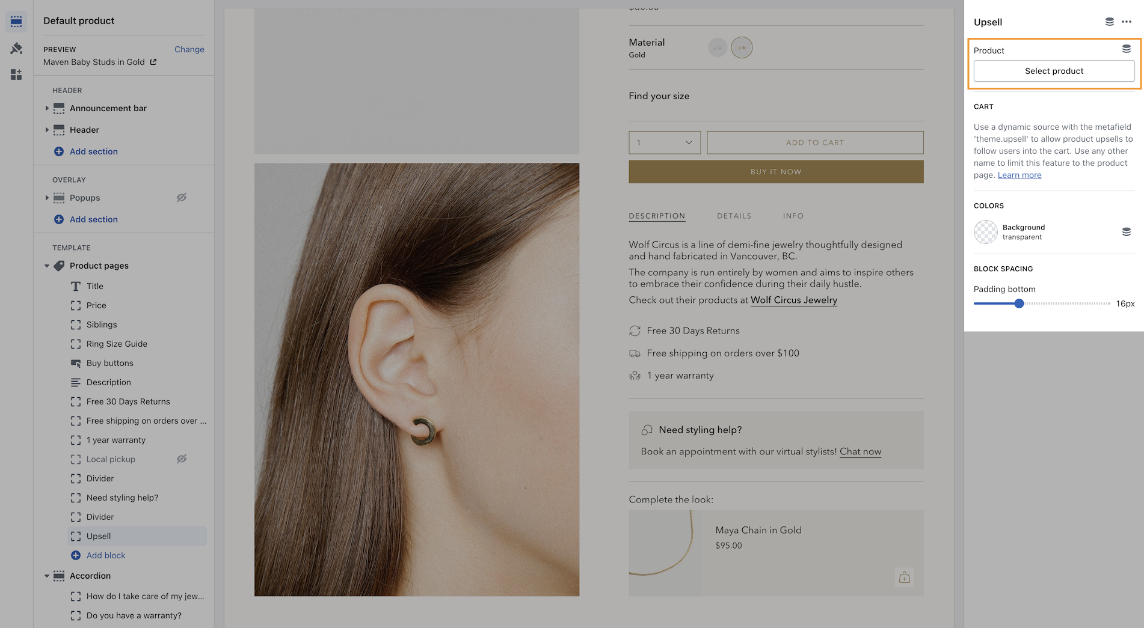Open preview product external link icon

[153, 62]
